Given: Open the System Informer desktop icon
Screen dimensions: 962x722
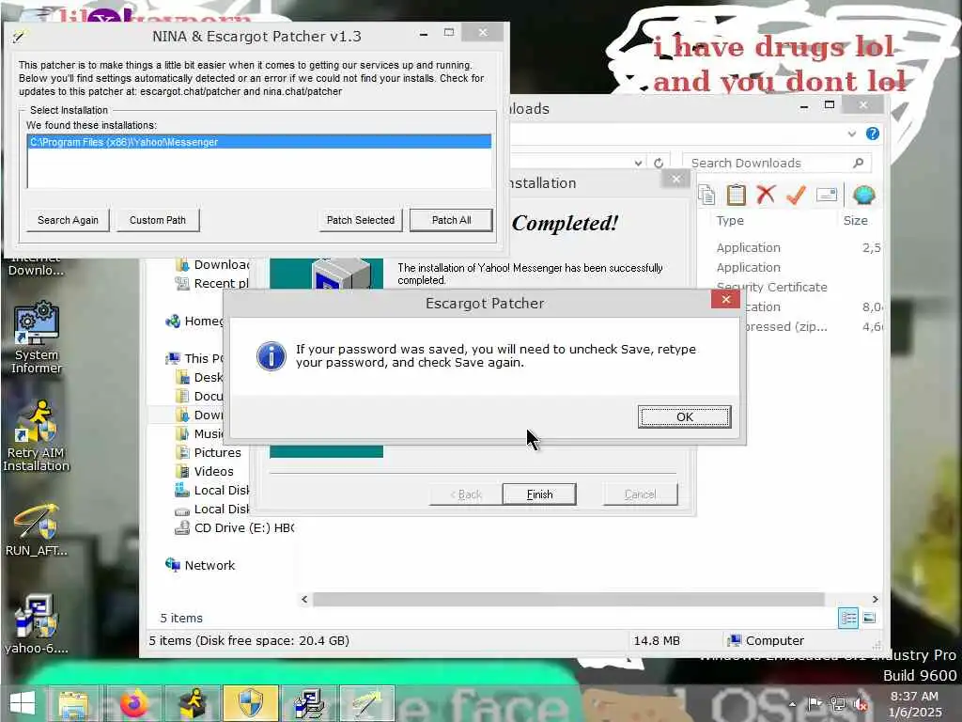Looking at the screenshot, I should point(37,337).
